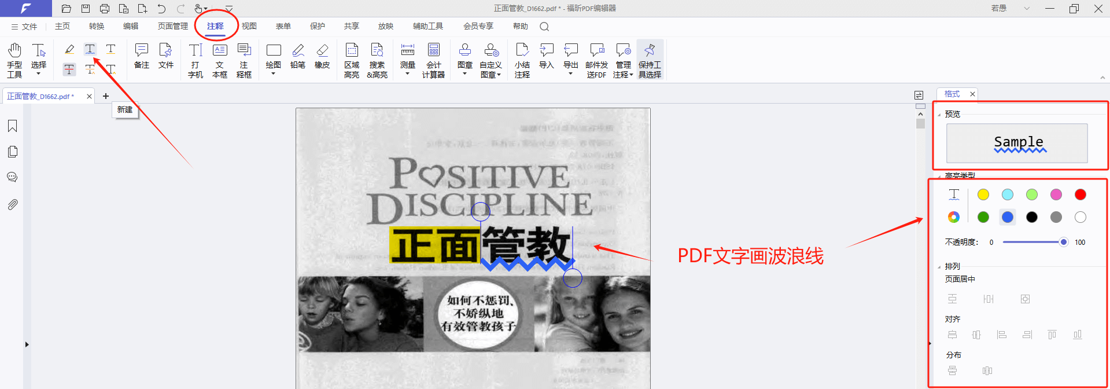
Task: Pick the yellow color swatch
Action: pyautogui.click(x=983, y=195)
